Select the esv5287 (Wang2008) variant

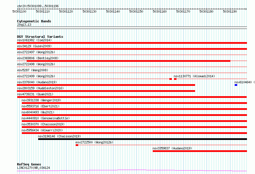click(33, 70)
